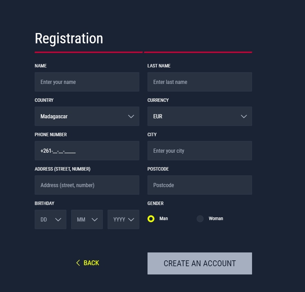
Task: Click the YYYY dropdown arrow
Action: click(x=131, y=219)
